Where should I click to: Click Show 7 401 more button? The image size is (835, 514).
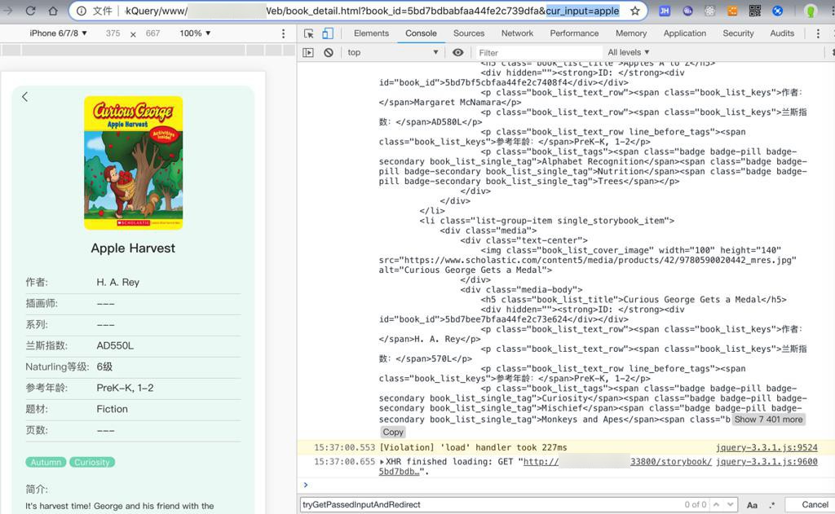pos(768,420)
